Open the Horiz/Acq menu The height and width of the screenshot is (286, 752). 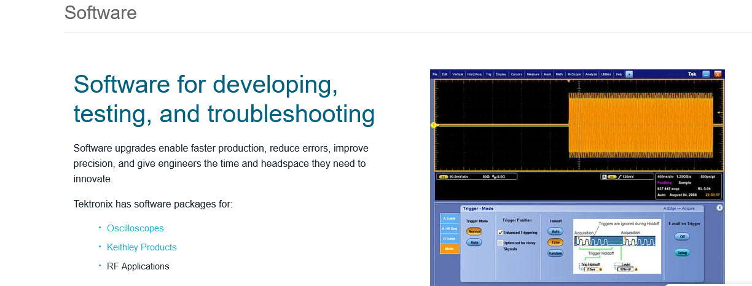tap(474, 74)
